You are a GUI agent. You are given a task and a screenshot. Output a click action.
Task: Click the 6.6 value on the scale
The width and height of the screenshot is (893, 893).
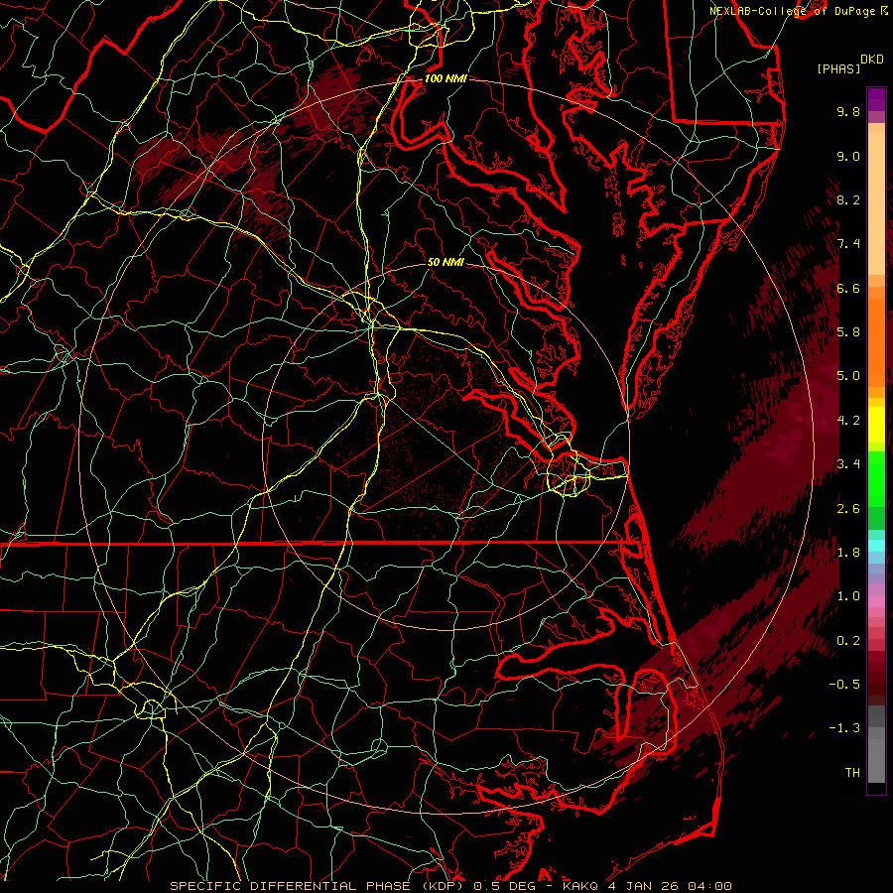(848, 289)
